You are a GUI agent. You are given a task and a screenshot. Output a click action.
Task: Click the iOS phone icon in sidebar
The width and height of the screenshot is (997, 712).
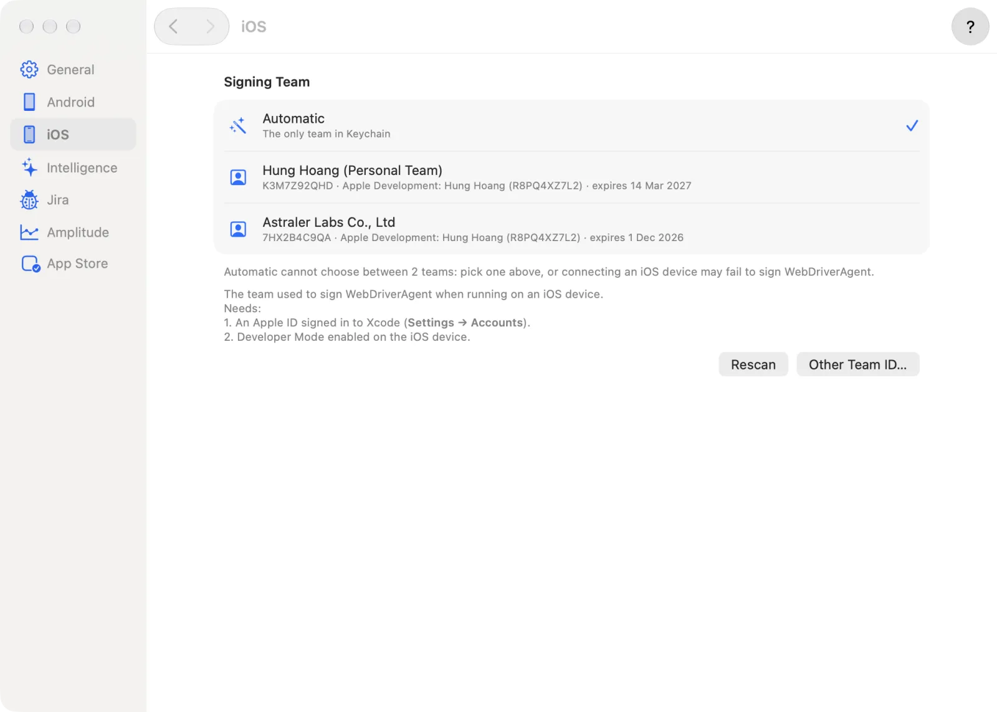tap(29, 135)
